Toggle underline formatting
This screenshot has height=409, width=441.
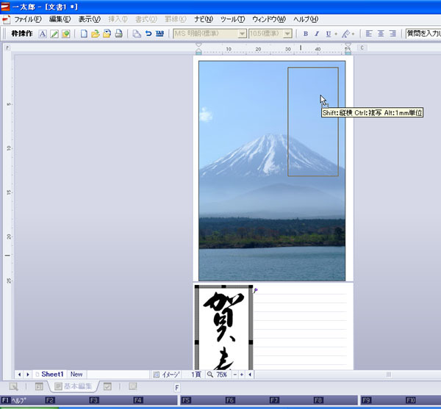point(327,34)
